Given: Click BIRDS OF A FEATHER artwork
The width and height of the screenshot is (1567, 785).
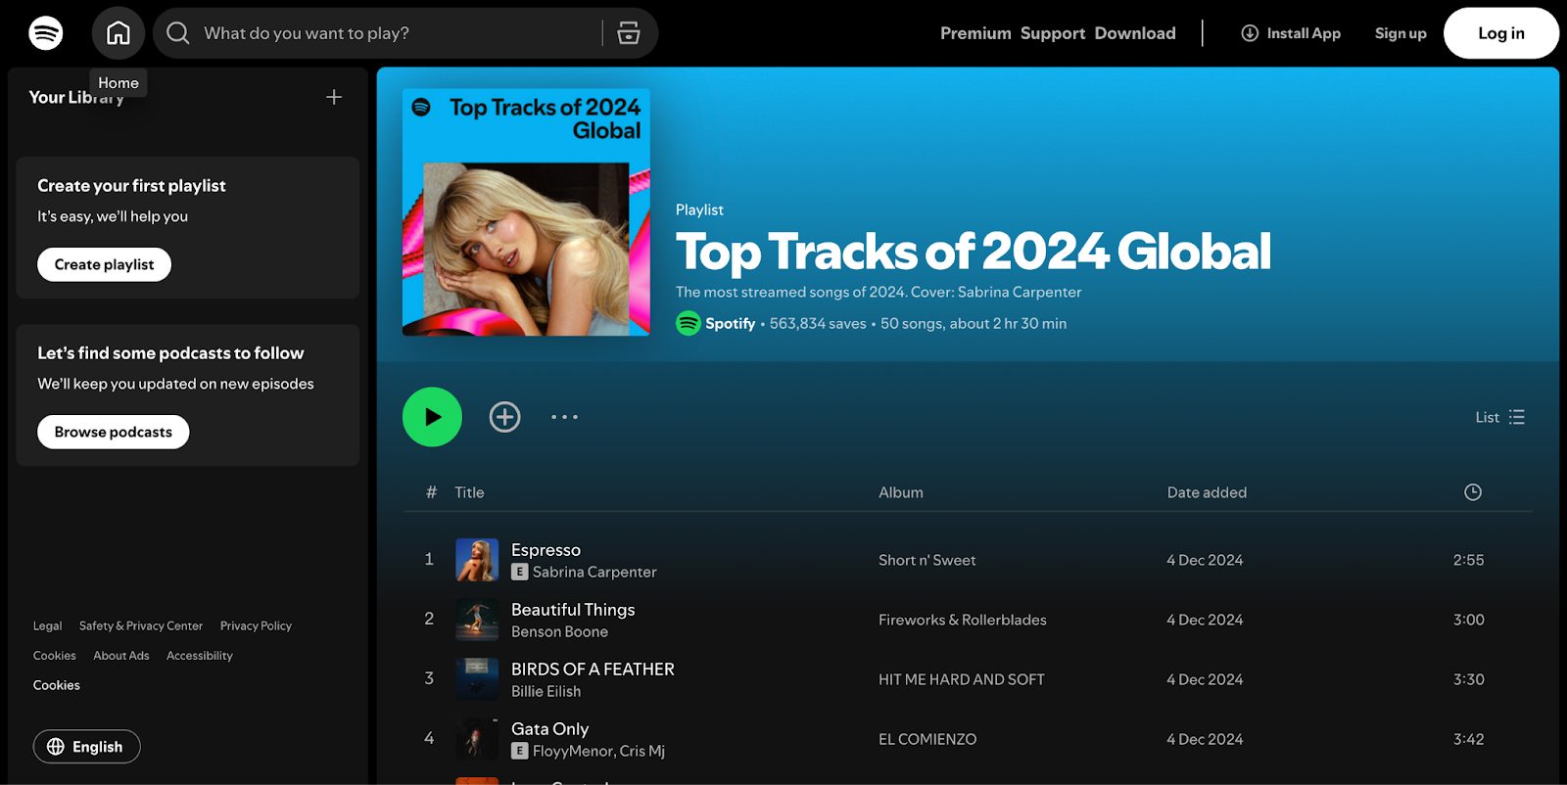Looking at the screenshot, I should (x=477, y=679).
